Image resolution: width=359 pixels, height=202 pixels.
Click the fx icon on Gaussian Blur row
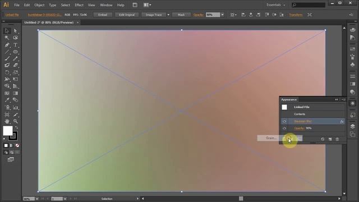coord(342,122)
